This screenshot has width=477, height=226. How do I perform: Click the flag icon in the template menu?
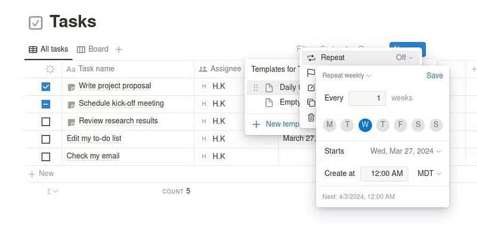click(311, 73)
